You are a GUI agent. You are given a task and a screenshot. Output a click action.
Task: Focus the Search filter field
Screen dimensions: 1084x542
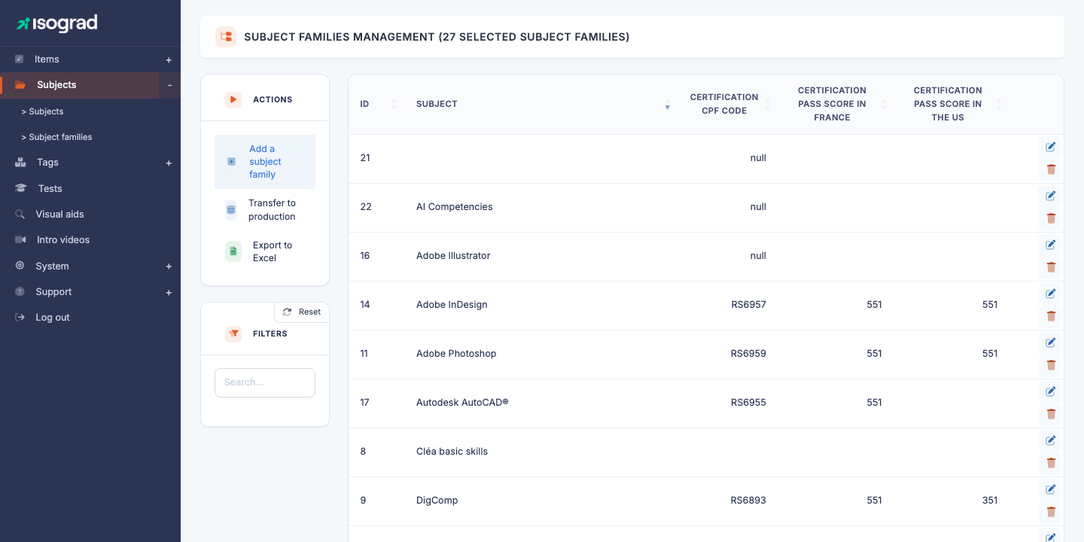(x=265, y=382)
